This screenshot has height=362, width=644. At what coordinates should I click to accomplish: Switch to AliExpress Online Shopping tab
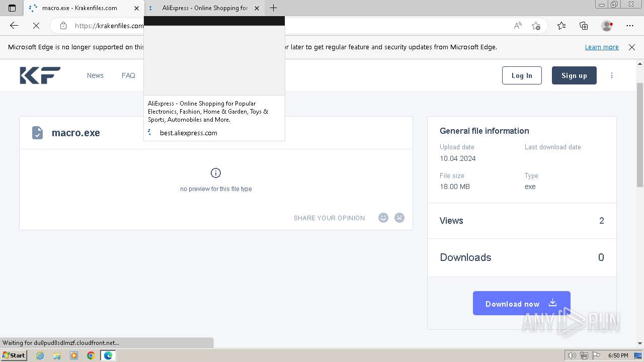(x=204, y=8)
